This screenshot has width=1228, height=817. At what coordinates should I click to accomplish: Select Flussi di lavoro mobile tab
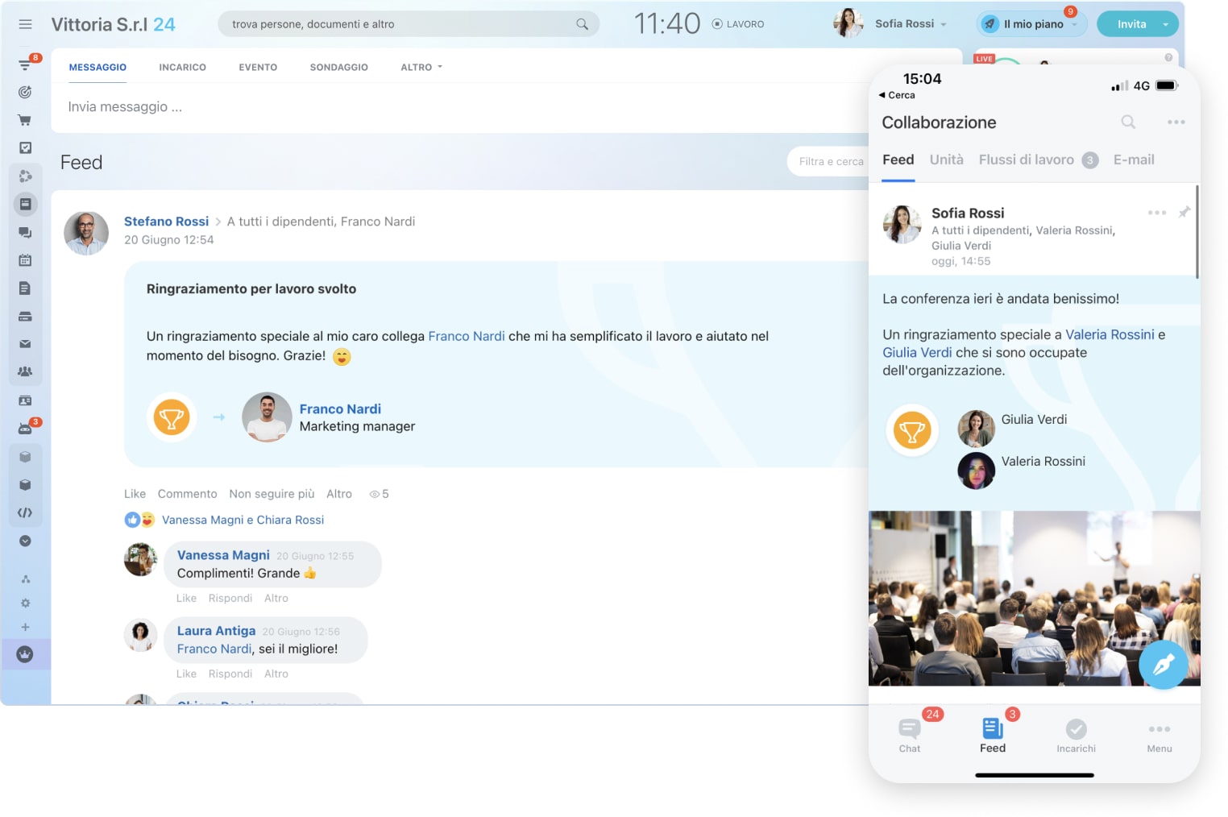coord(1026,160)
